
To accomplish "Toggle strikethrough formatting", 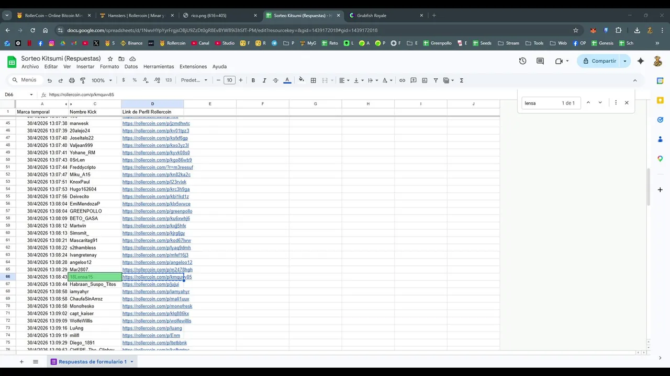I will click(276, 80).
